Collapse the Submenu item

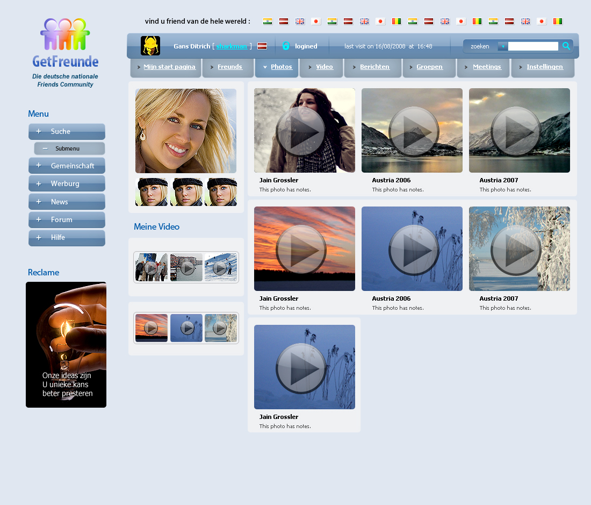[x=45, y=148]
